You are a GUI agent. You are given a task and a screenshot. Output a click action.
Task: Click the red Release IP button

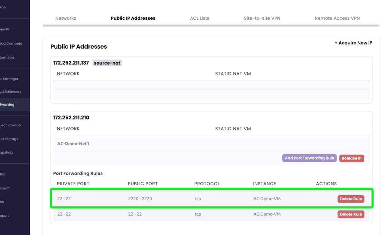point(351,158)
